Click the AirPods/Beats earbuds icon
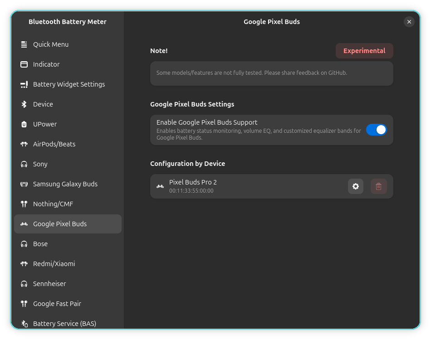431x340 pixels. (24, 144)
